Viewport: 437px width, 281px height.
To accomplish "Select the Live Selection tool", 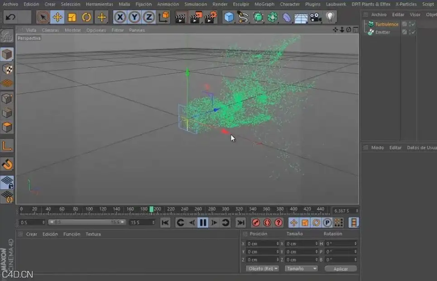I will pos(43,17).
